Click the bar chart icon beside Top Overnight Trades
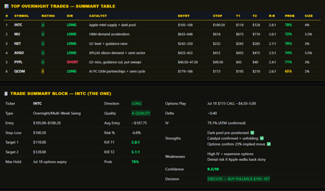The height and width of the screenshot is (191, 325). [6, 6]
